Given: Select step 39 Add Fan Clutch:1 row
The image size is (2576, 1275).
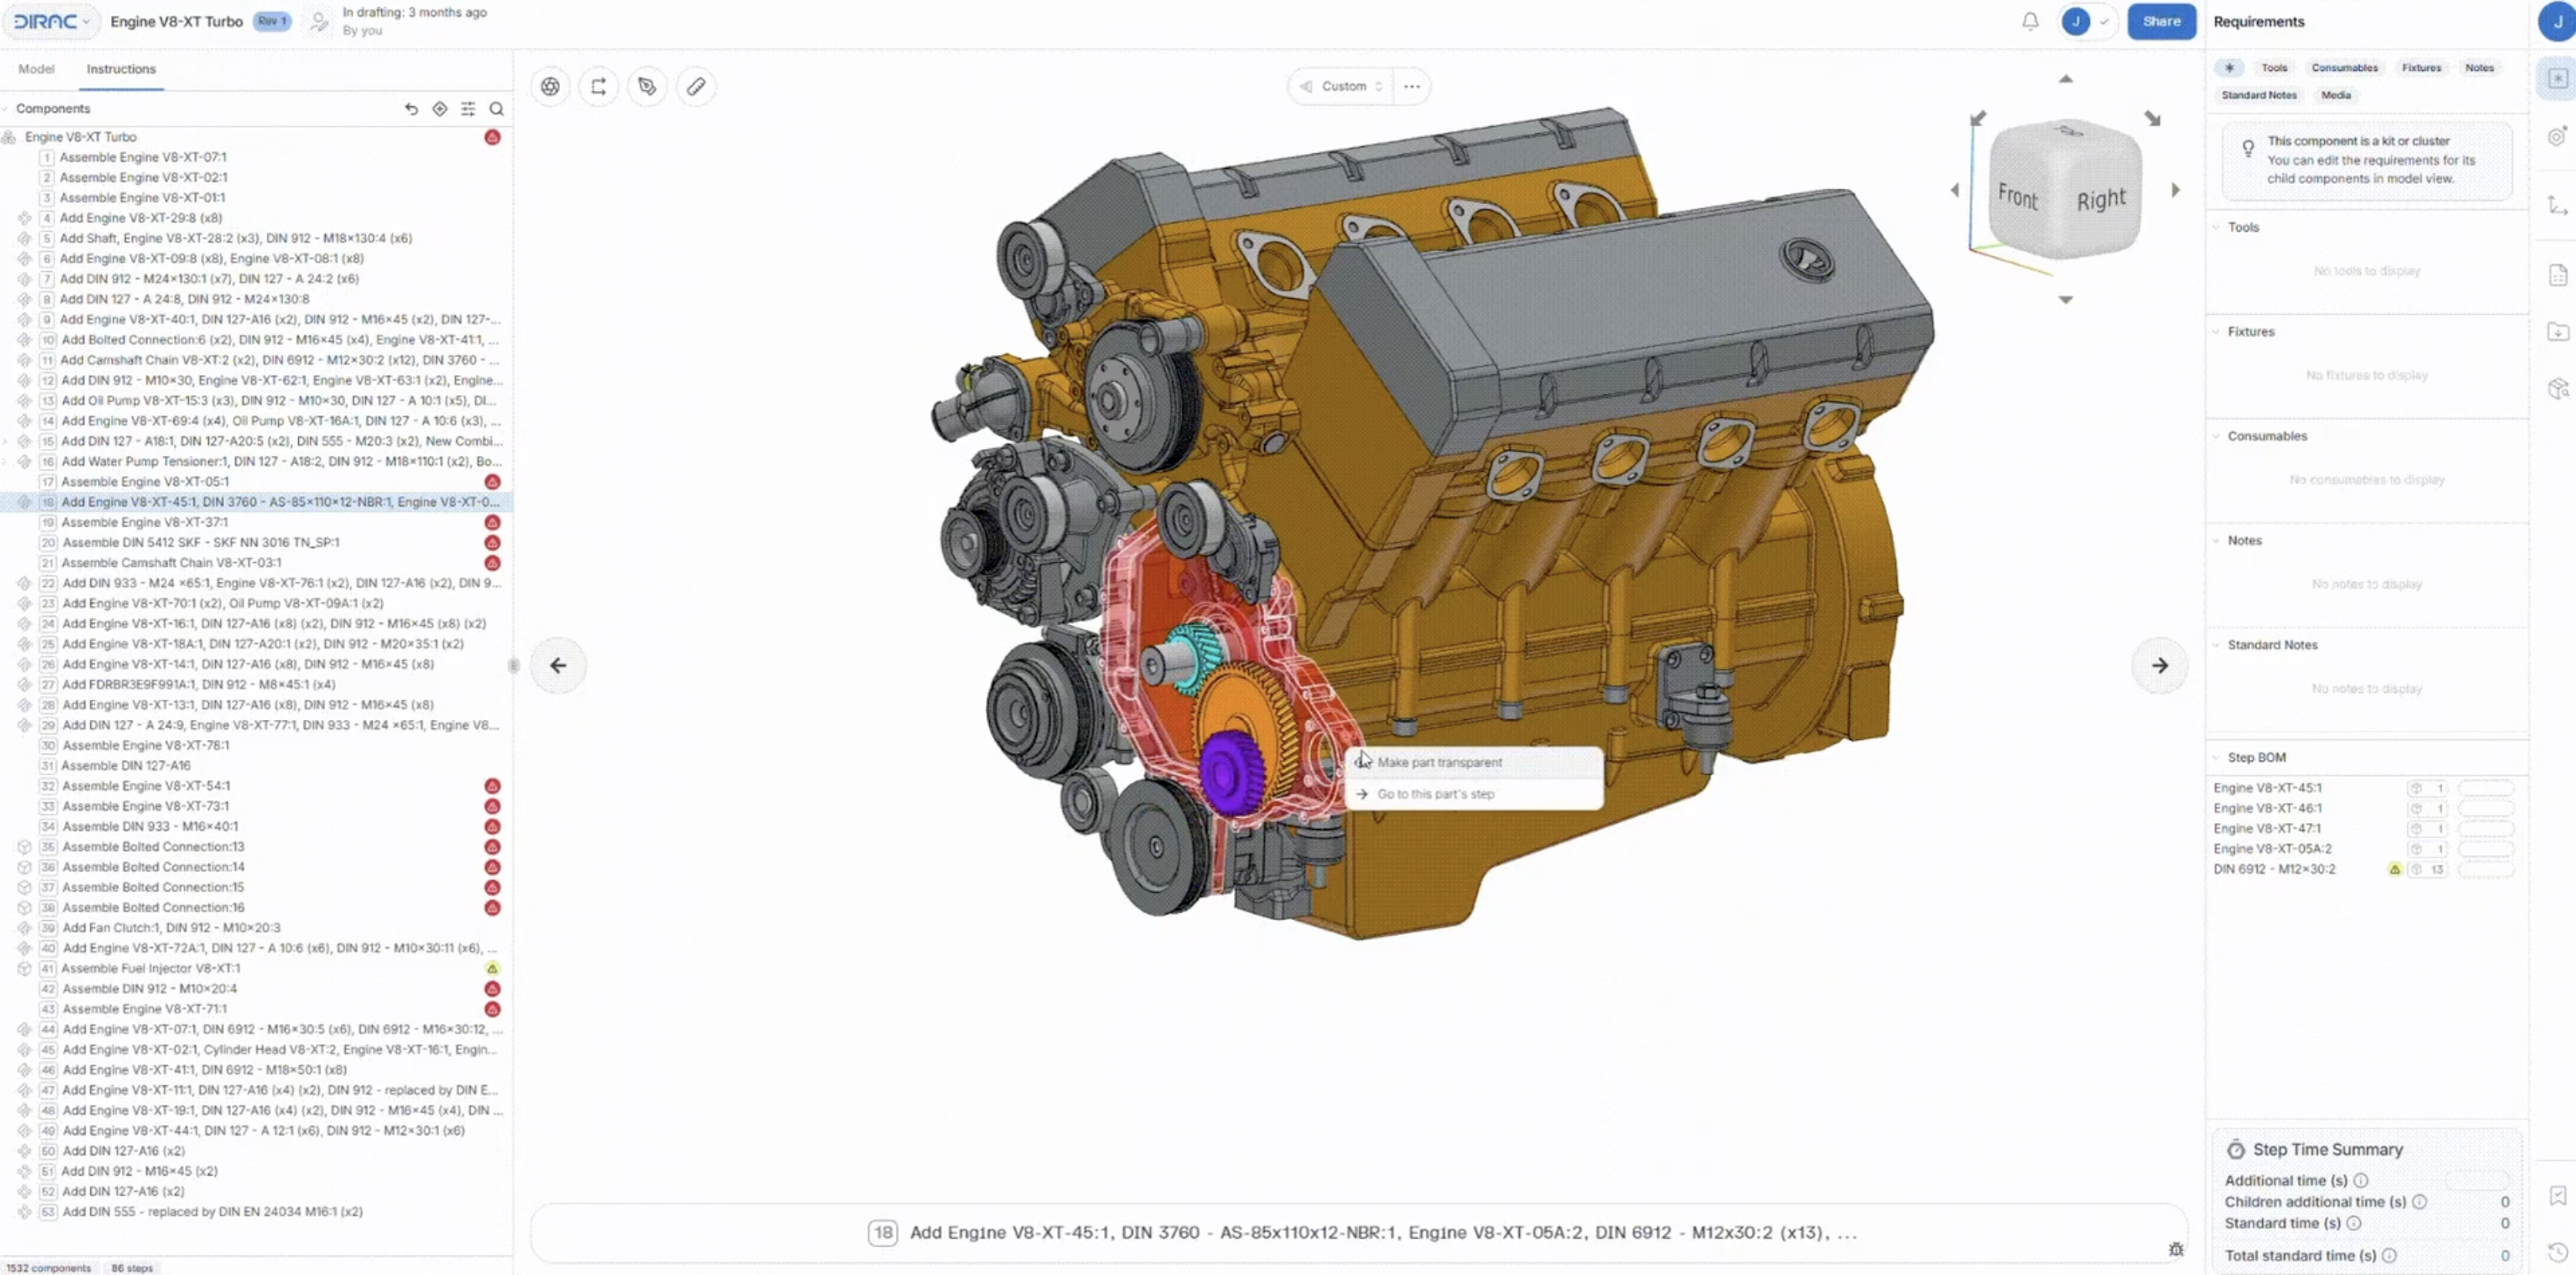Looking at the screenshot, I should (256, 929).
